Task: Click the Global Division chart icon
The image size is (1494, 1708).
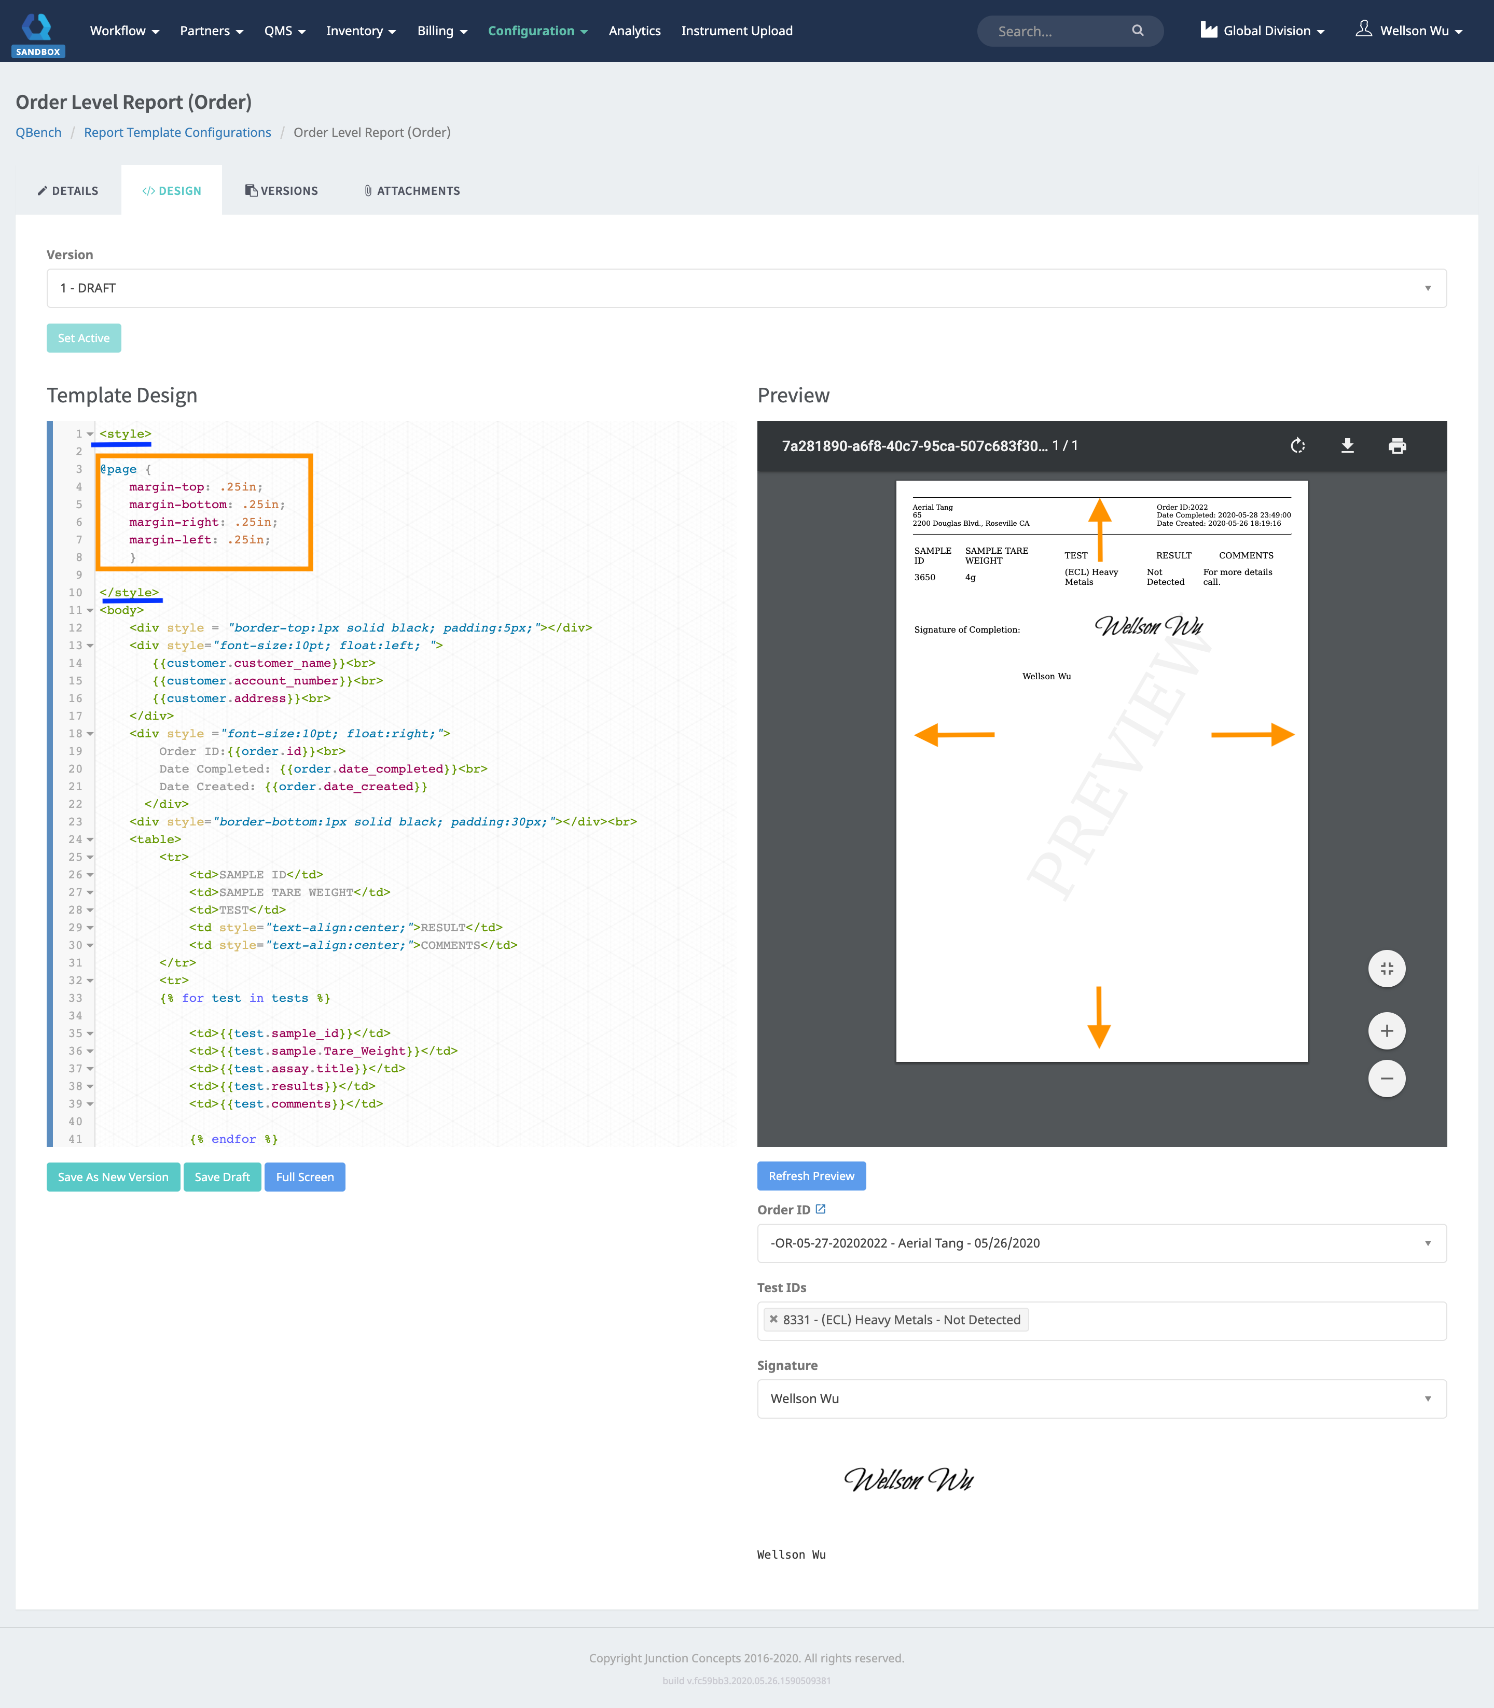Action: 1208,30
